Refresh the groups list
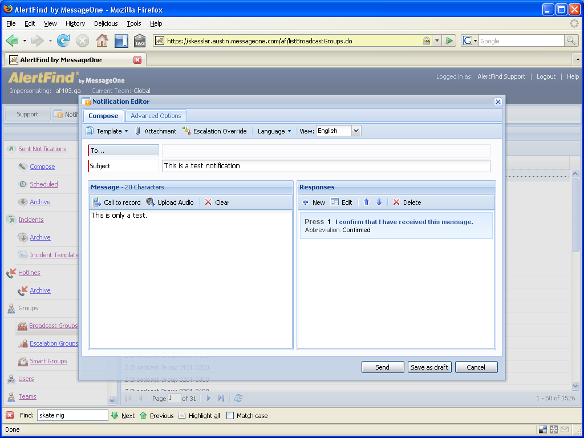 click(238, 398)
